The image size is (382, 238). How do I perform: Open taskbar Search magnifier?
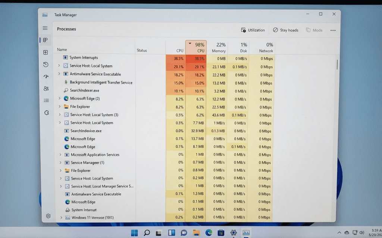pyautogui.click(x=147, y=233)
